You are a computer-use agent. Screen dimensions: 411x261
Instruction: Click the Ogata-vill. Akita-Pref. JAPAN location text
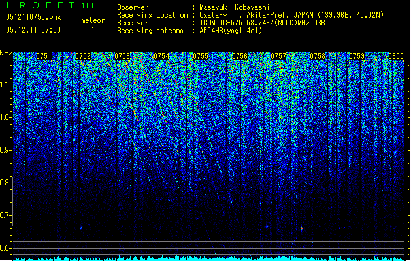click(x=291, y=15)
